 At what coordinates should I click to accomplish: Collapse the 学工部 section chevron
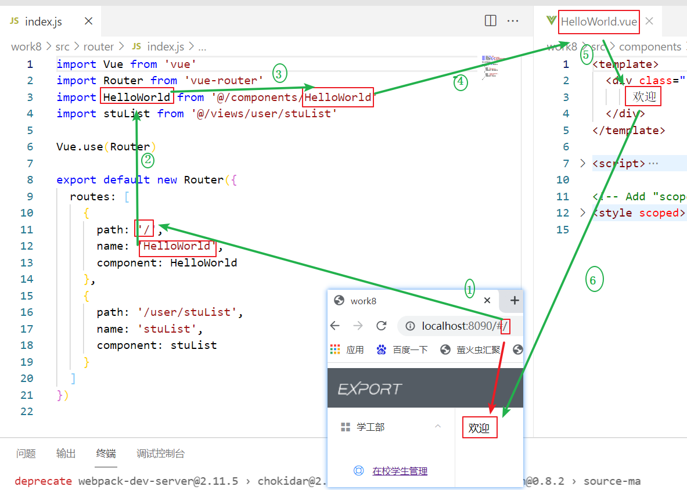(438, 426)
